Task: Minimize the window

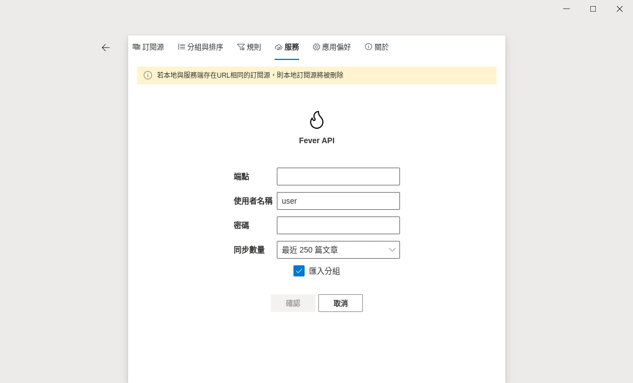Action: click(x=566, y=9)
